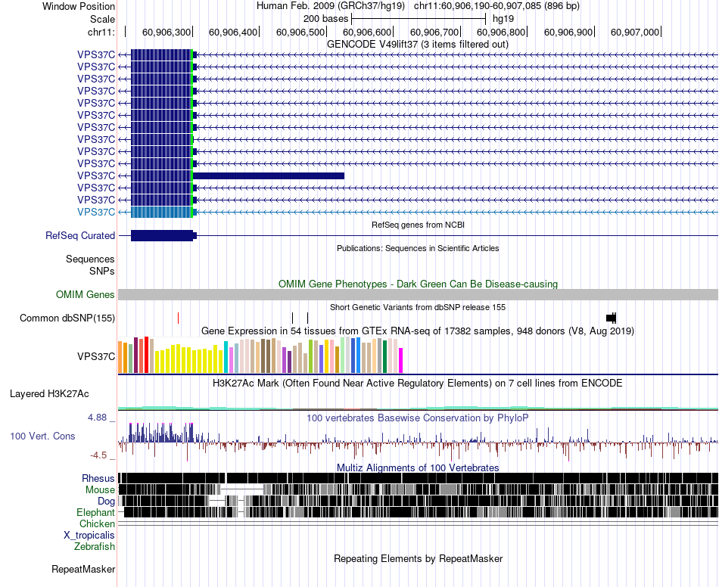Click the RepeatMasker track label

click(83, 570)
